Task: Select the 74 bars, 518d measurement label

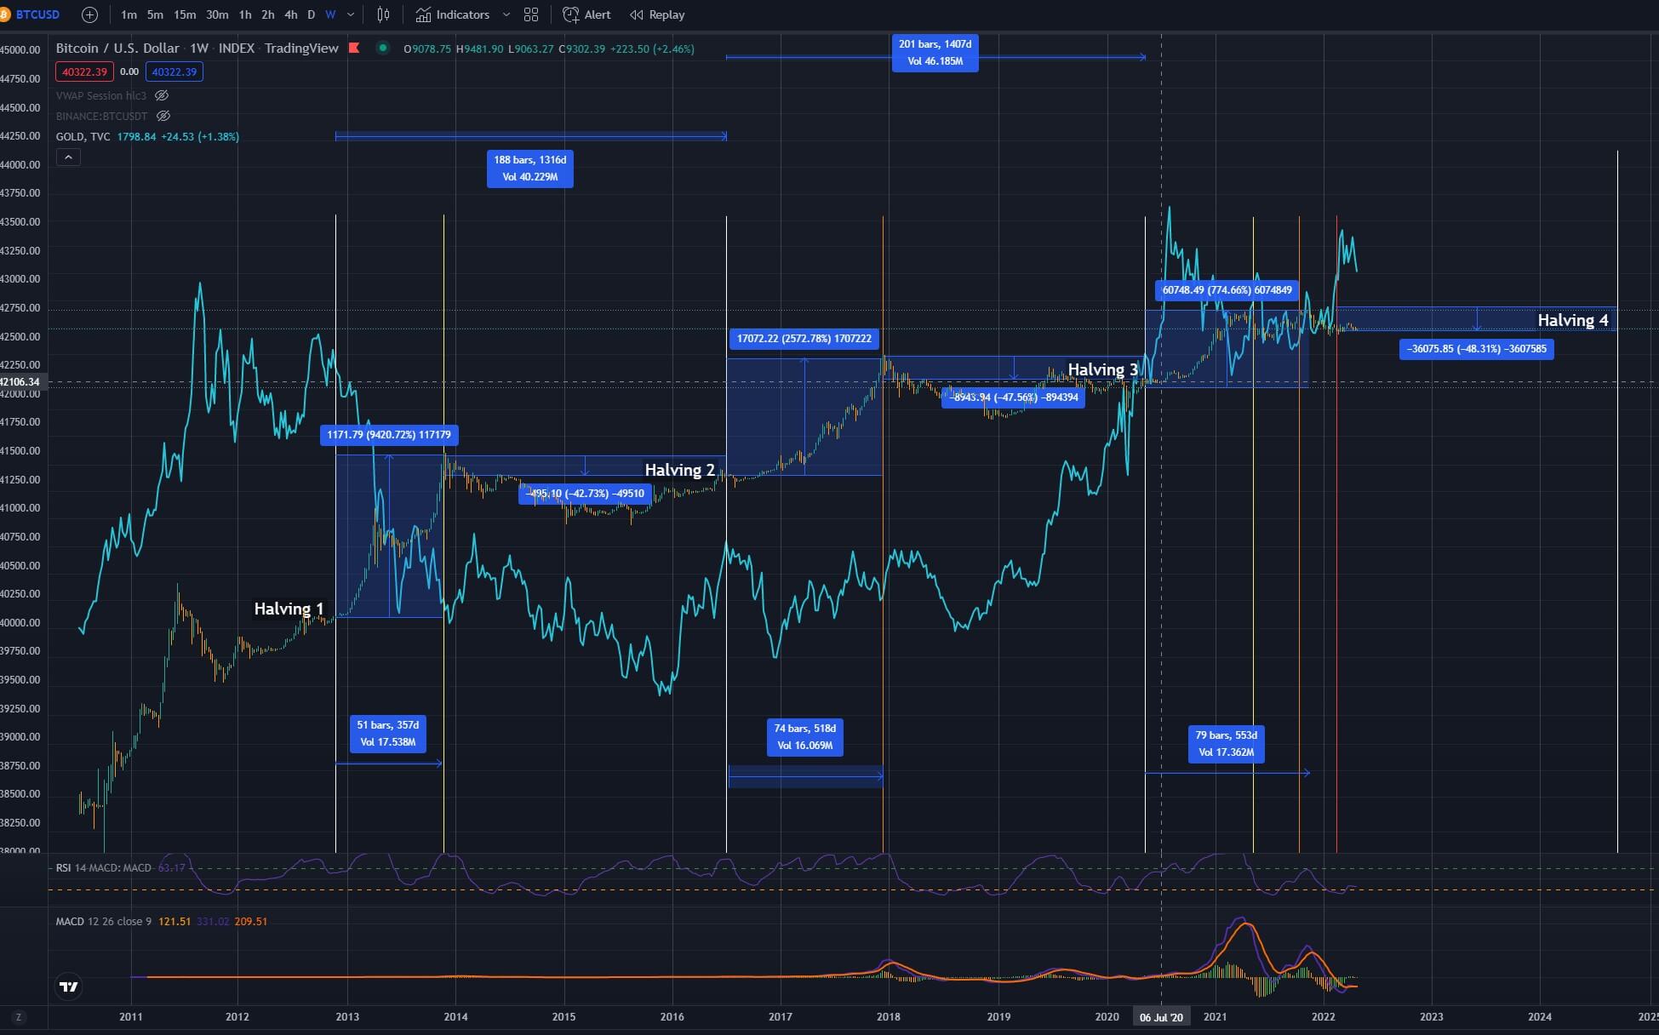Action: (804, 737)
